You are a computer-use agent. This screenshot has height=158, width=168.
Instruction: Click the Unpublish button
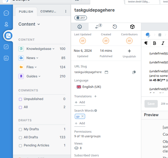(129, 53)
